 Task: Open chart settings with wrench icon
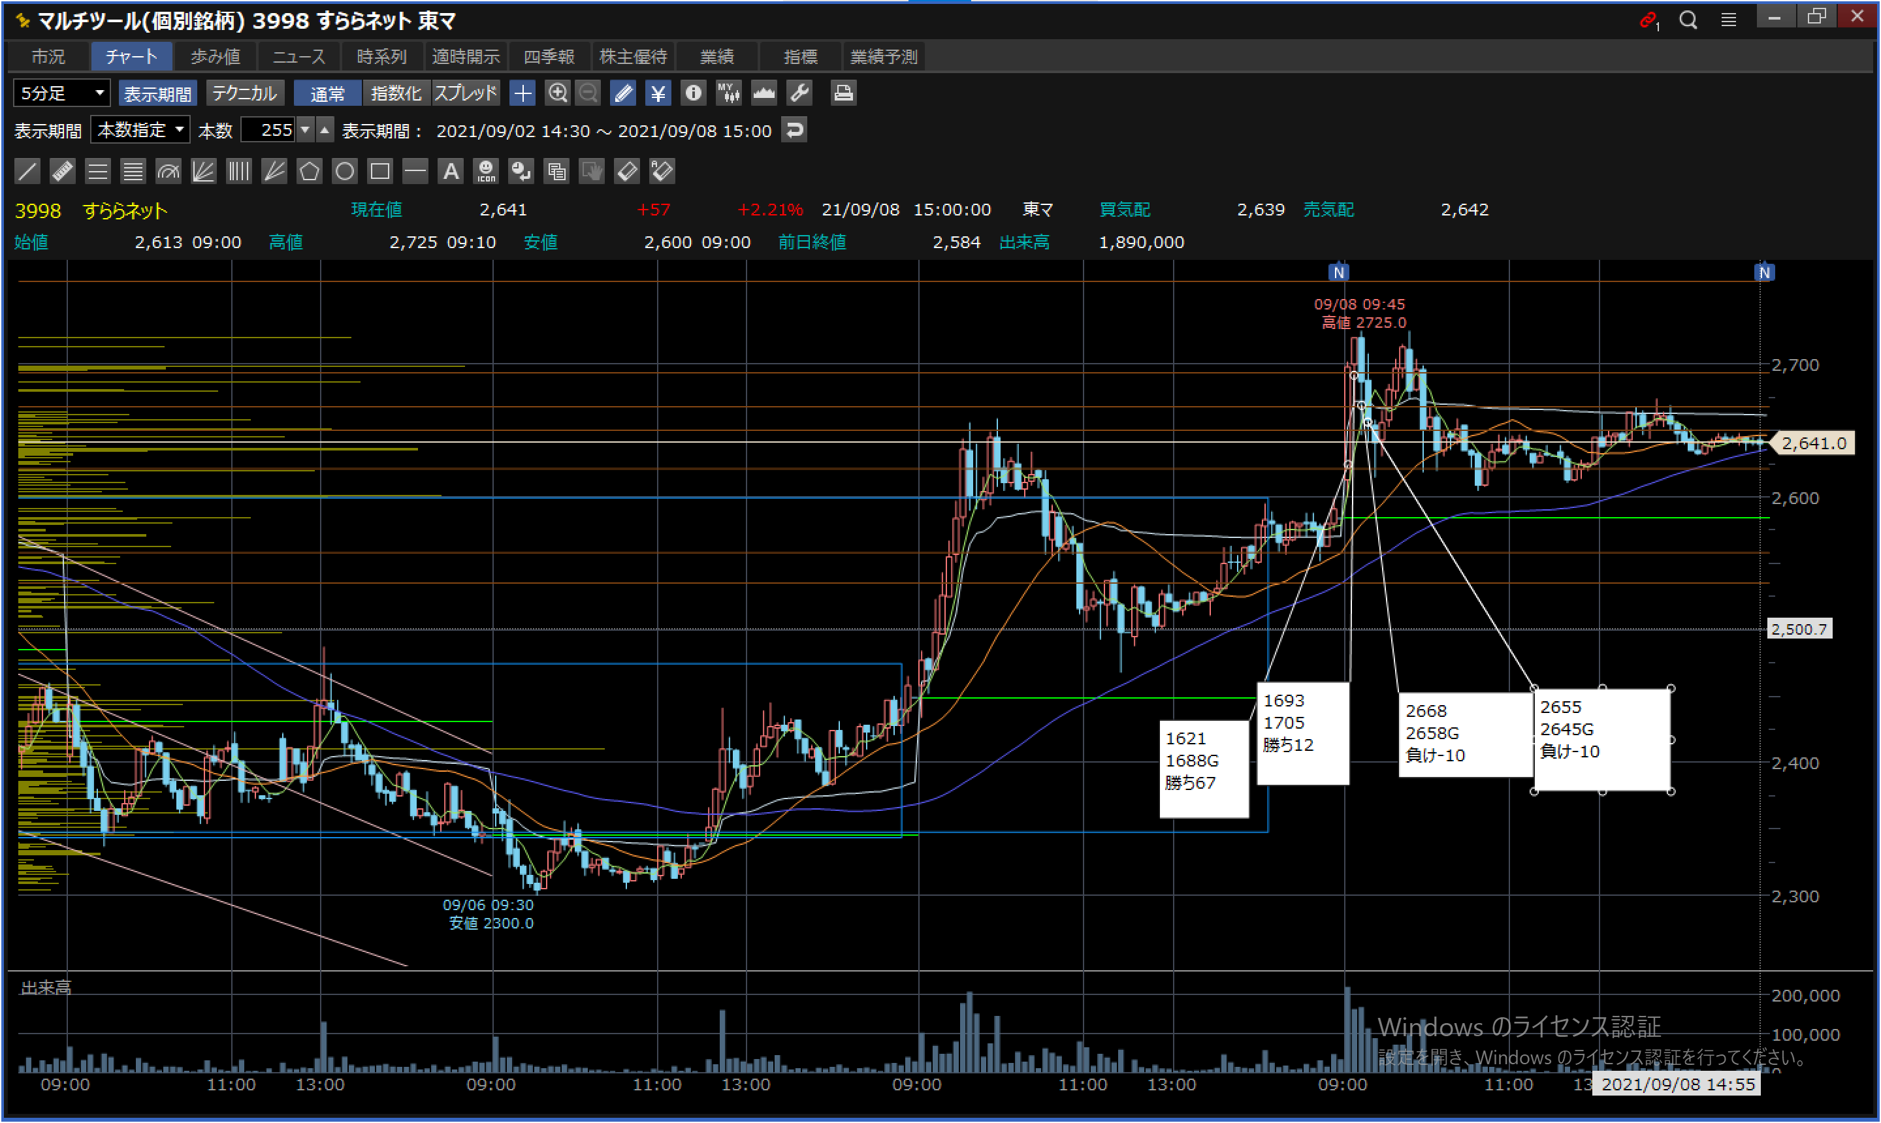(799, 93)
